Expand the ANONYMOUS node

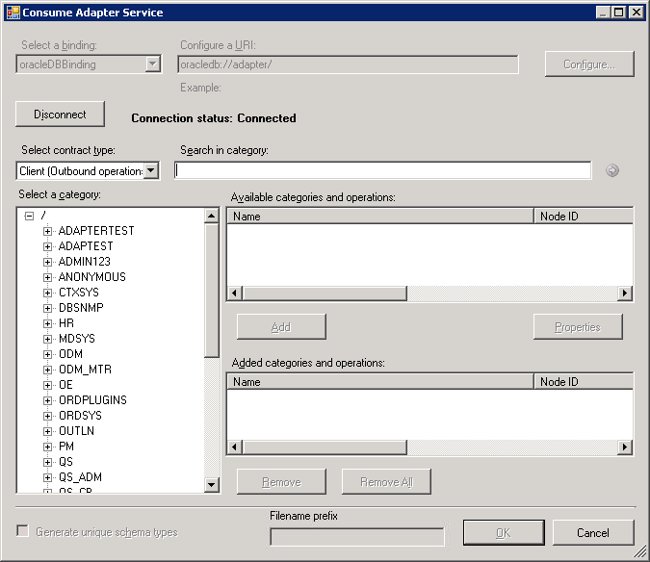pos(48,277)
